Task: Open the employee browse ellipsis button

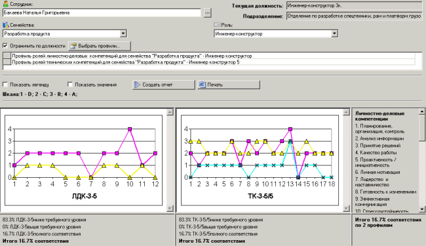Action: click(207, 12)
